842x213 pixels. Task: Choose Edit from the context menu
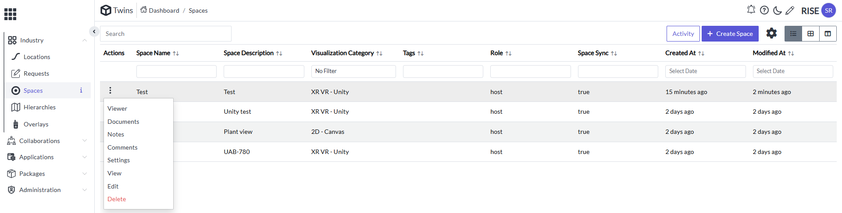point(139,186)
